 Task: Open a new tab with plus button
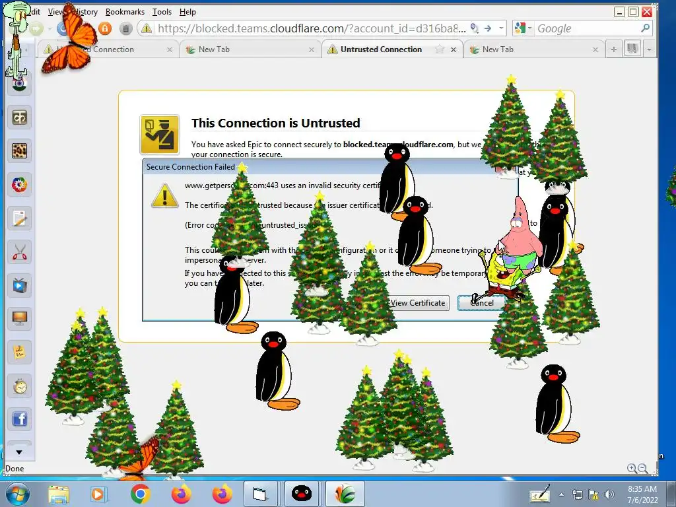click(x=613, y=50)
